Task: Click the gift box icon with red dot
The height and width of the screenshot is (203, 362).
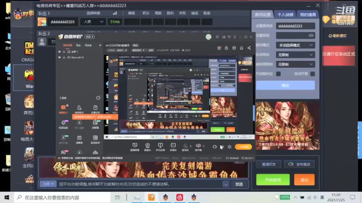Action: point(219,48)
